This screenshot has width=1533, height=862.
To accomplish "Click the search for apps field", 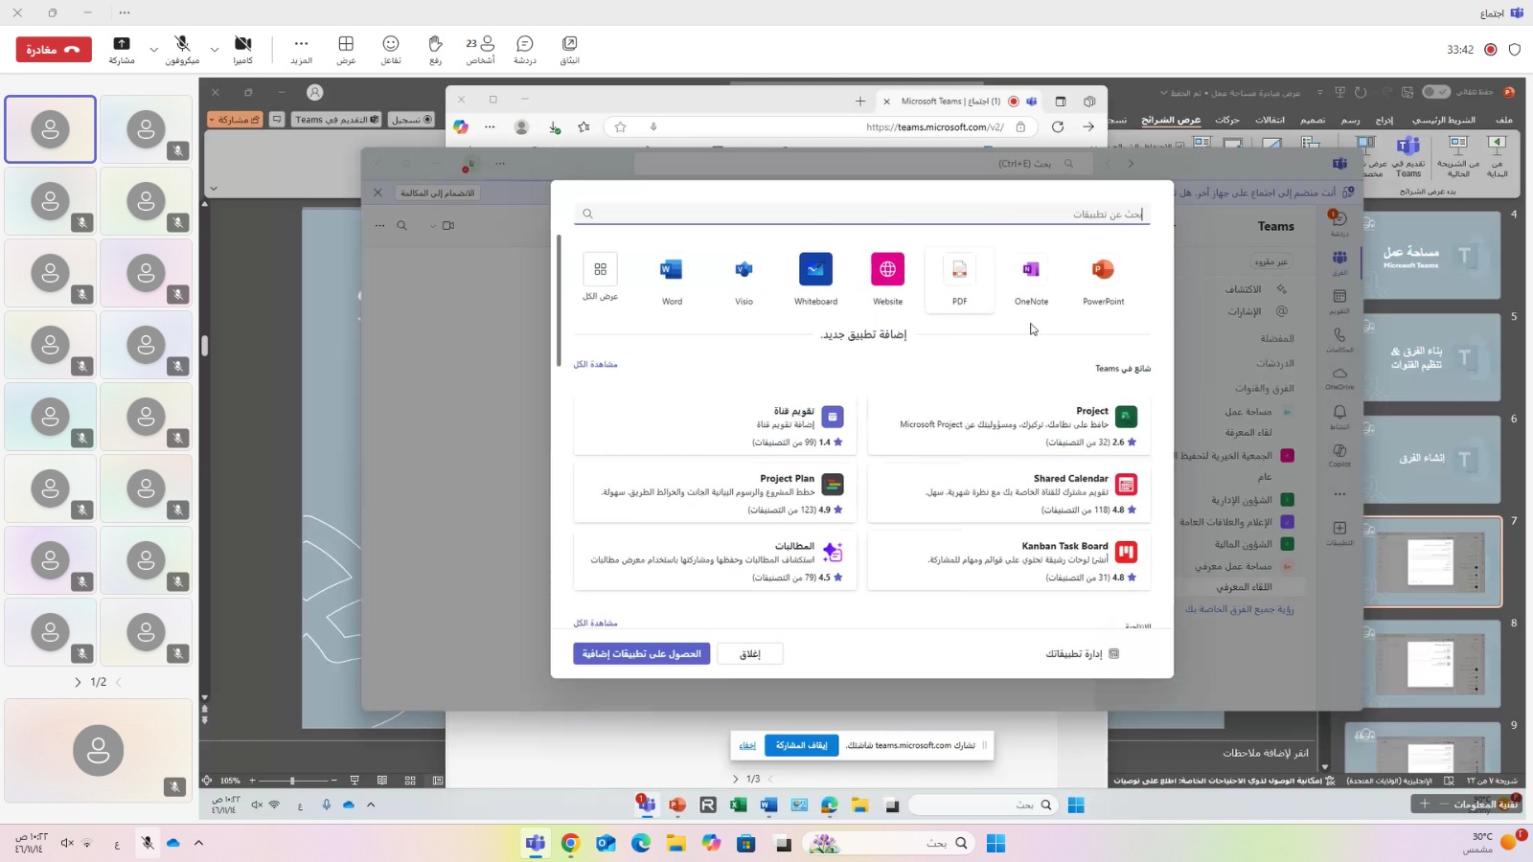I will (x=861, y=214).
